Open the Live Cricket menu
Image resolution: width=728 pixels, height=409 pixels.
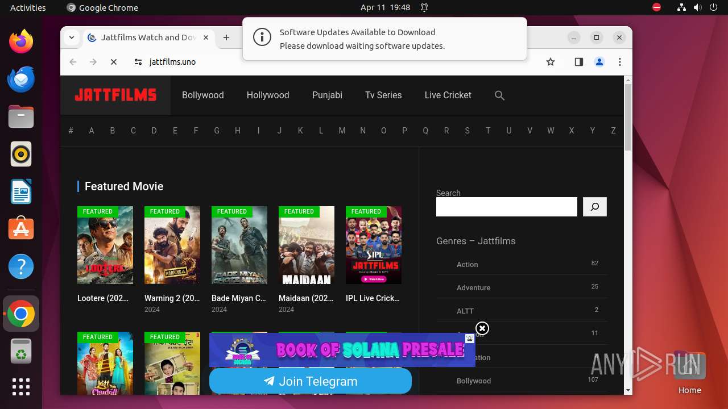(x=448, y=95)
